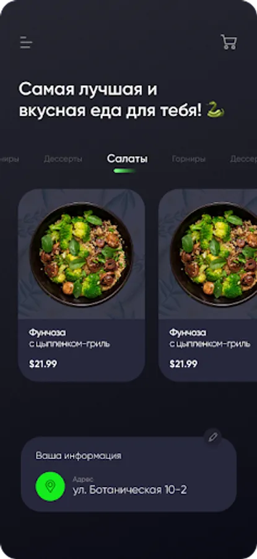Tap the second card's Фунчоза title
257x559 pixels.
(x=188, y=333)
